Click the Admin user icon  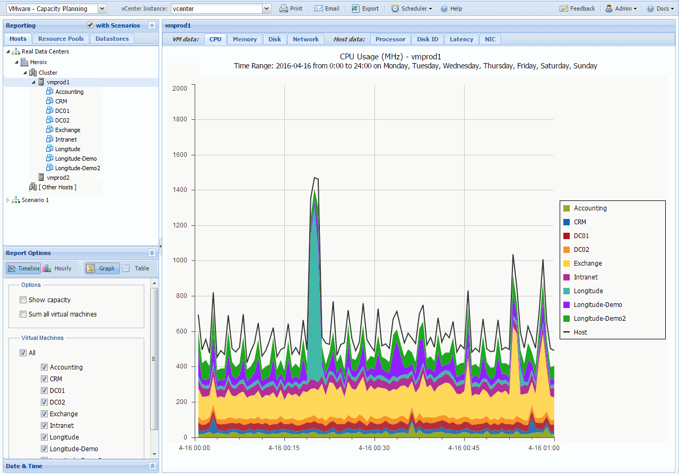[609, 8]
